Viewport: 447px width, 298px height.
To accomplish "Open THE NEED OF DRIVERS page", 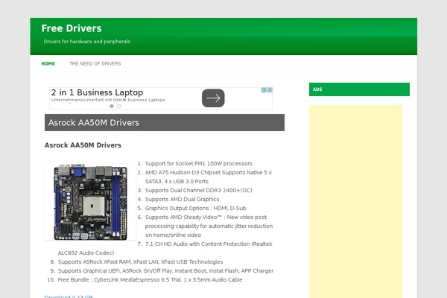I will click(95, 63).
